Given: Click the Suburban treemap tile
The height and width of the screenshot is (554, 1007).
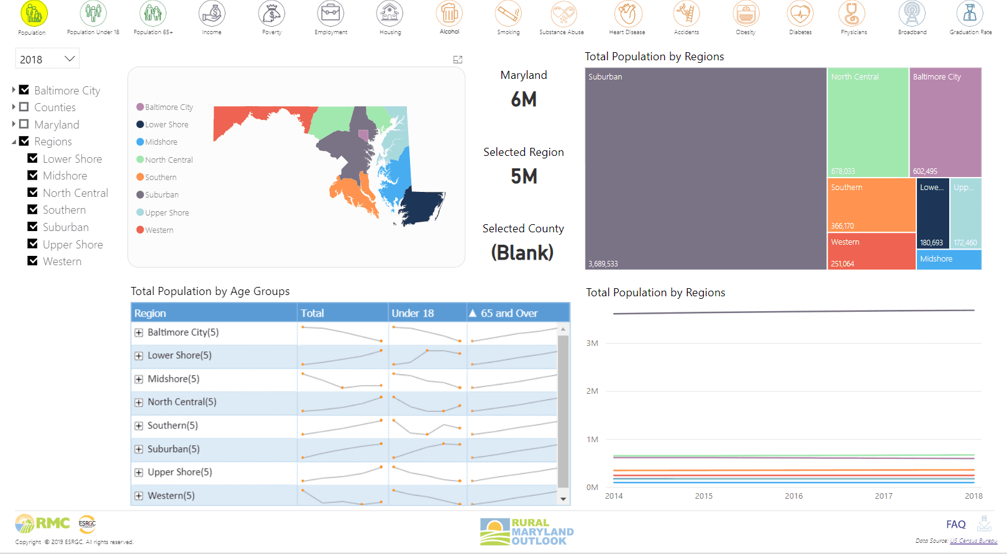Looking at the screenshot, I should pyautogui.click(x=706, y=168).
